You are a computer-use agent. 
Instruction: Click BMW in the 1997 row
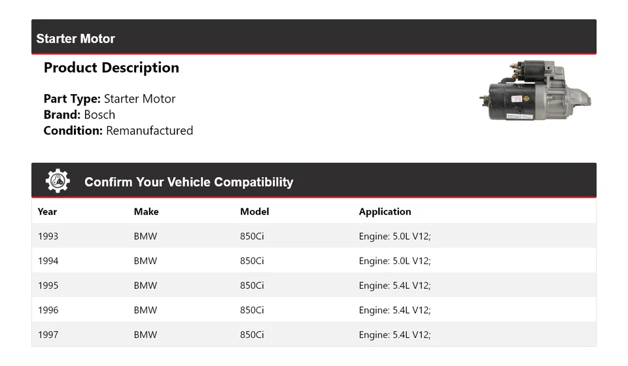[x=145, y=335]
